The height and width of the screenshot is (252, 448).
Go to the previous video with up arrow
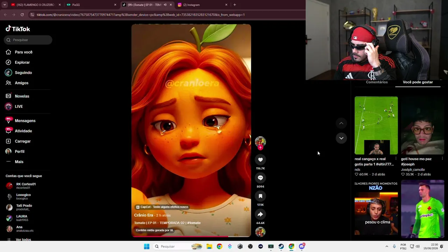pyautogui.click(x=341, y=123)
